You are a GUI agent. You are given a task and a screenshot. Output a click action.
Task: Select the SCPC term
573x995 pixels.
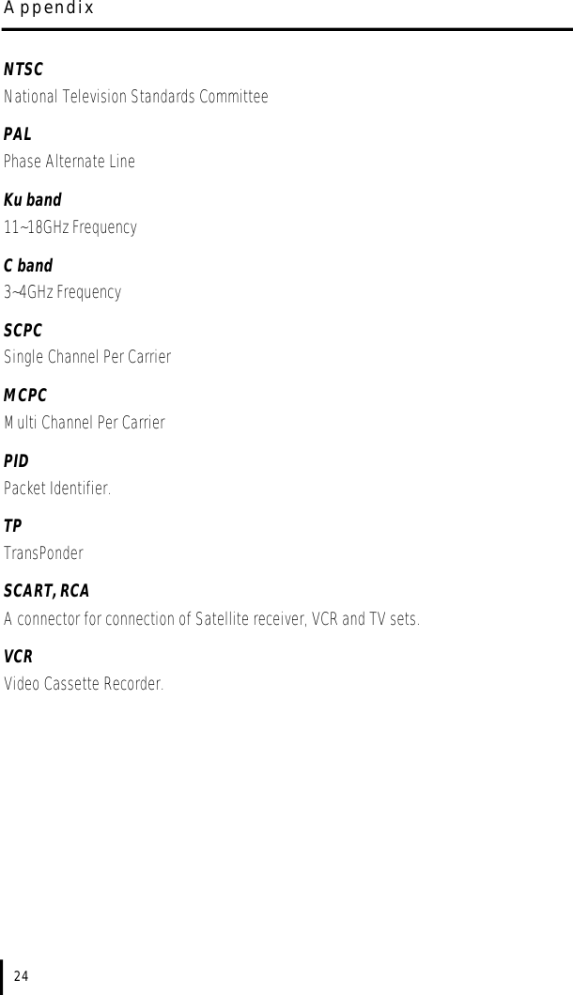(x=23, y=332)
